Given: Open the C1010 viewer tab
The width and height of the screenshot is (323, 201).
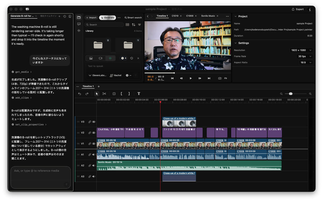Looking at the screenshot, I should pyautogui.click(x=175, y=16).
